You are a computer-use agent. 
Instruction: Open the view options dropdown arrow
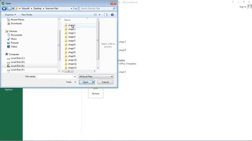click(x=100, y=14)
